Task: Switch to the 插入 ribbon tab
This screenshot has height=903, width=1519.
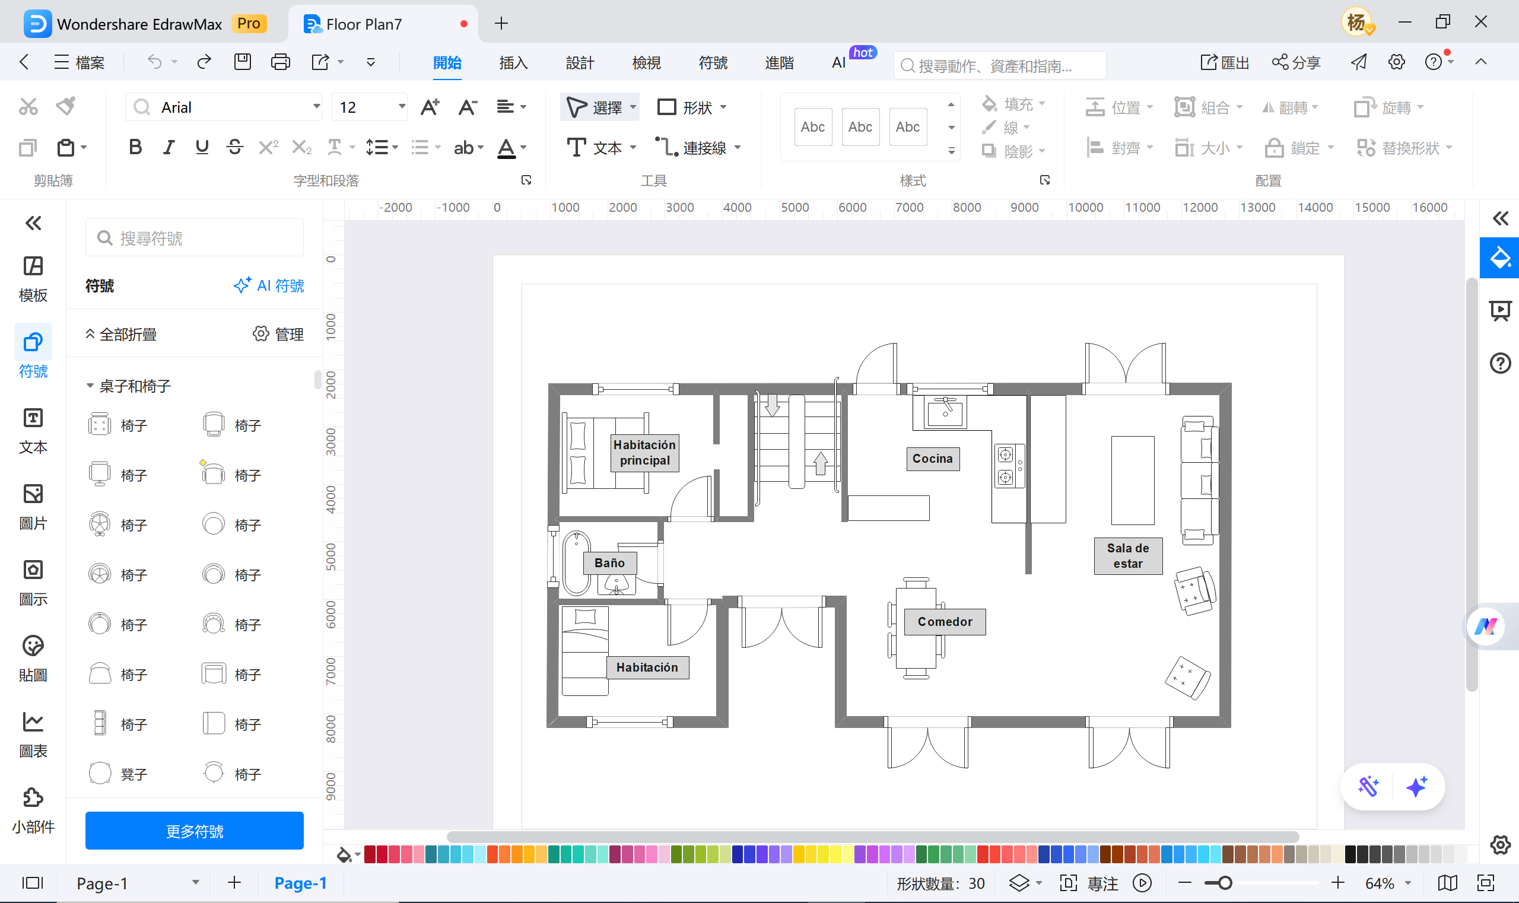Action: (513, 62)
